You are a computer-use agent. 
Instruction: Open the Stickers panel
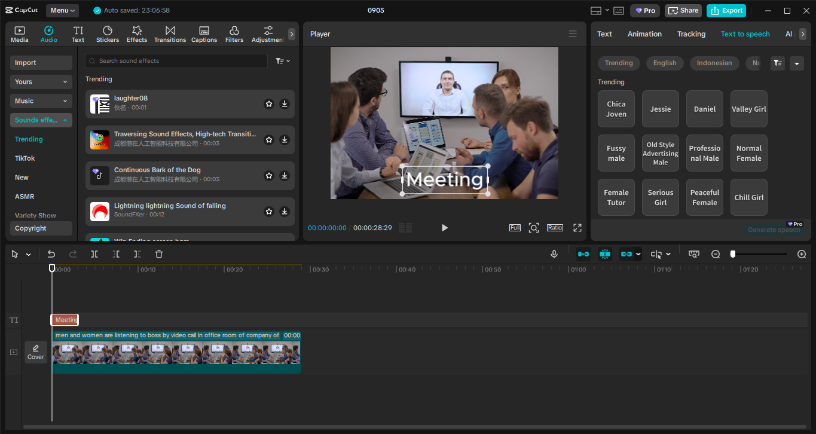(107, 33)
